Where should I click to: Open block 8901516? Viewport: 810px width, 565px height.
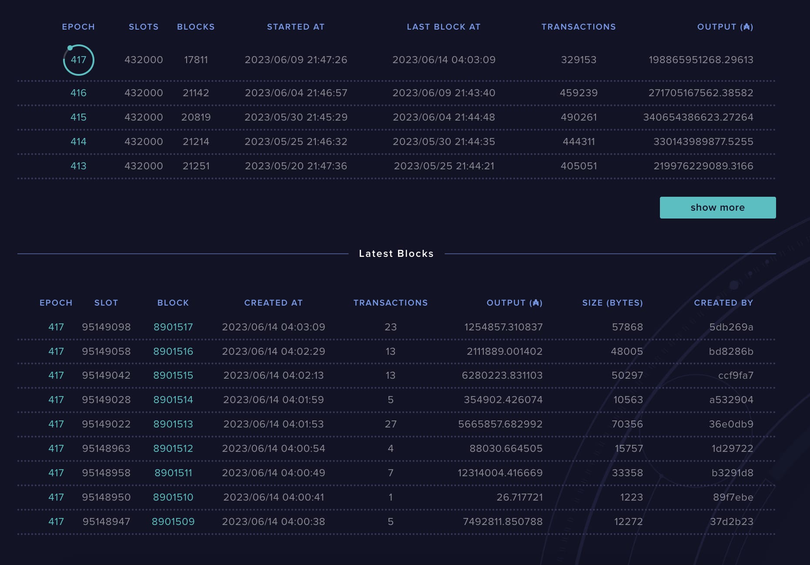tap(174, 351)
